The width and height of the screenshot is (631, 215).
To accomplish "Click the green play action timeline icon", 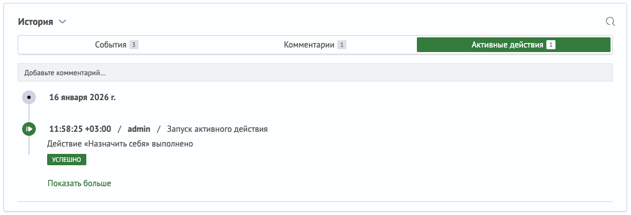I will tap(29, 129).
